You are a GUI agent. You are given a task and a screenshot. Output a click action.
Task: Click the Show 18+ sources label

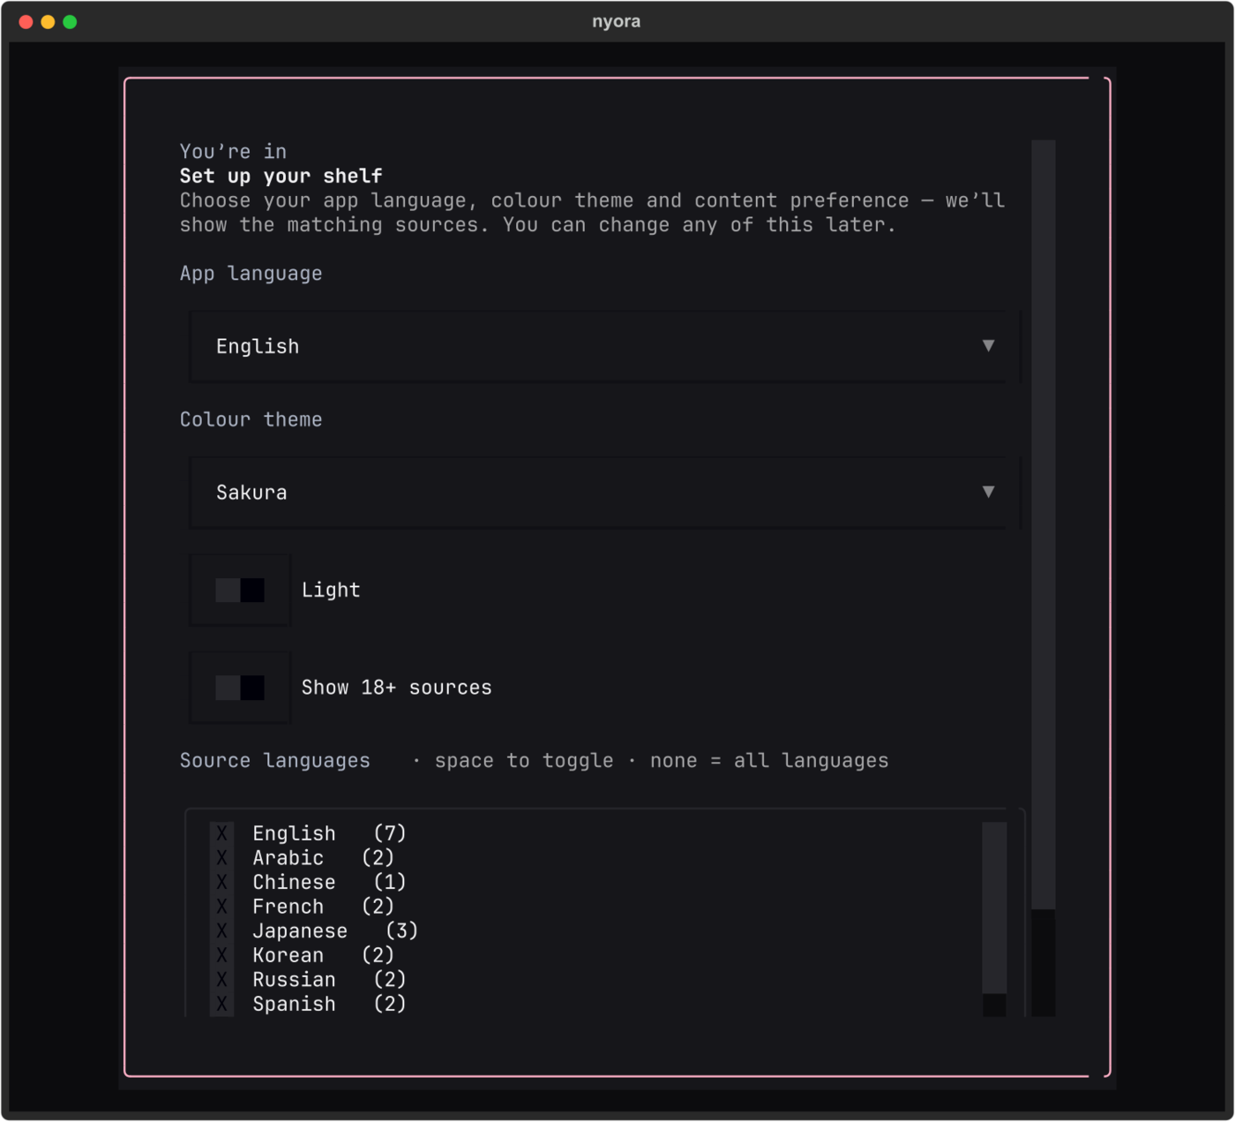pyautogui.click(x=397, y=688)
